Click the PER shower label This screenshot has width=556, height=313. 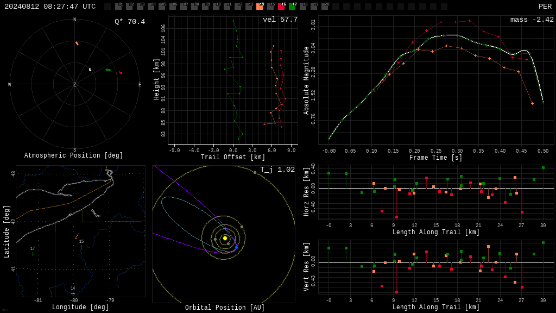pos(545,7)
